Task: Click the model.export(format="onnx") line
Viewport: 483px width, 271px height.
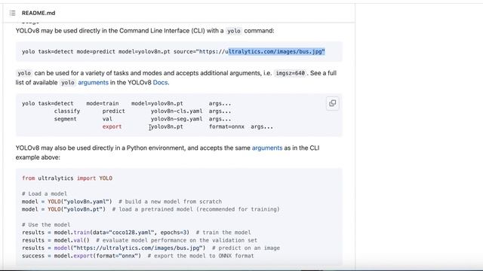Action: [138, 256]
